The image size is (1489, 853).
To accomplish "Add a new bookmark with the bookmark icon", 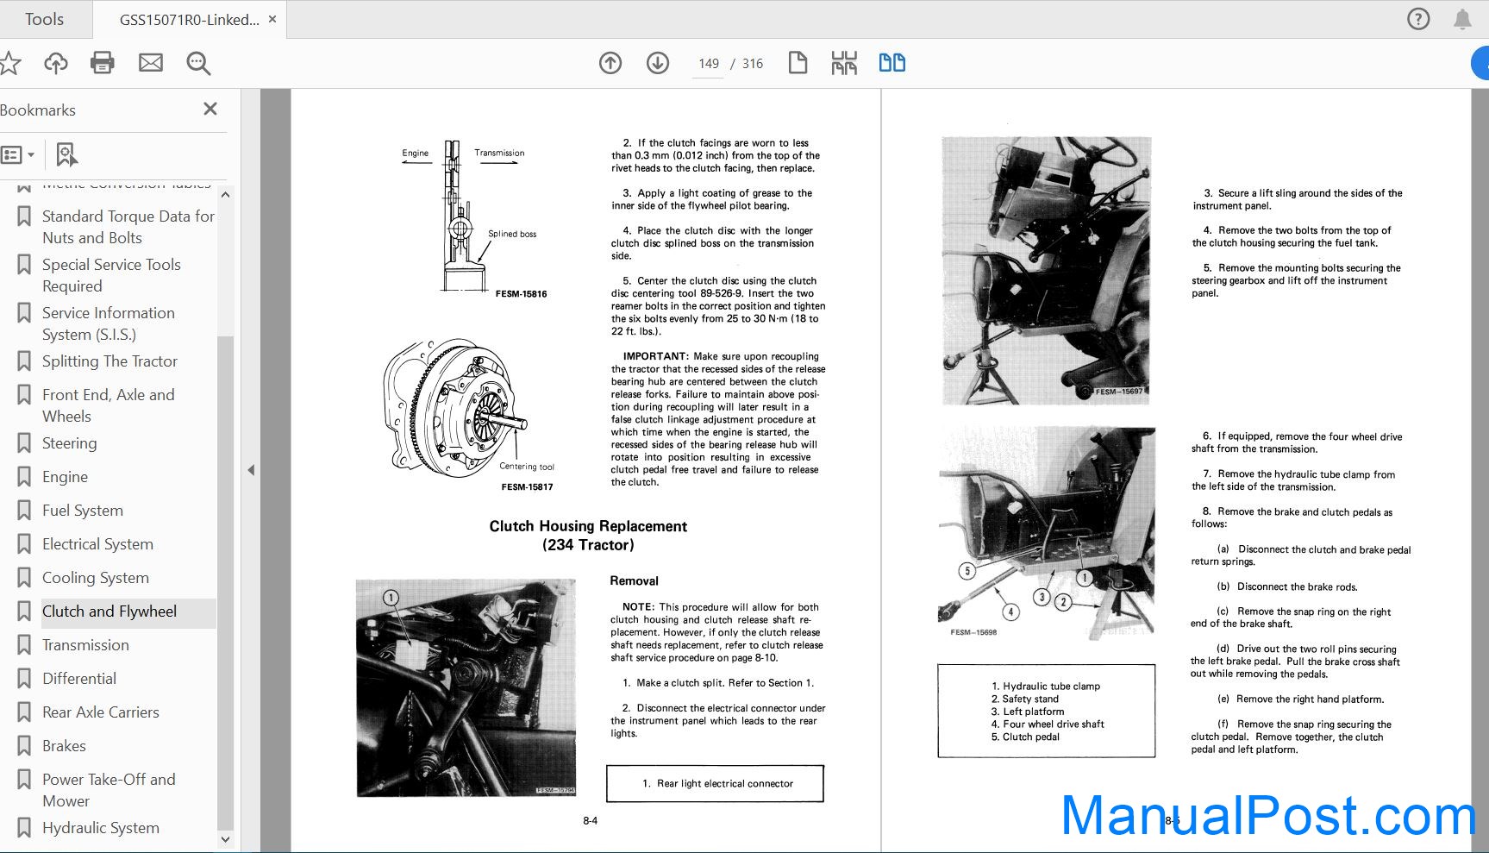I will (66, 155).
